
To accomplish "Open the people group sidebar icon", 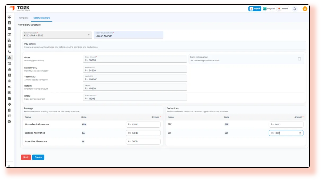I will coord(9,81).
